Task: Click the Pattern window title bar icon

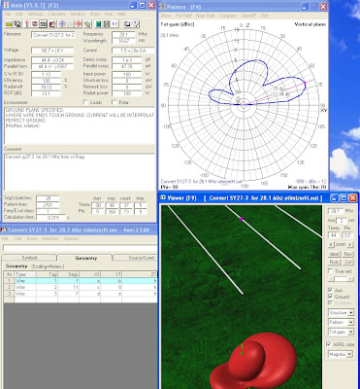Action: (163, 7)
